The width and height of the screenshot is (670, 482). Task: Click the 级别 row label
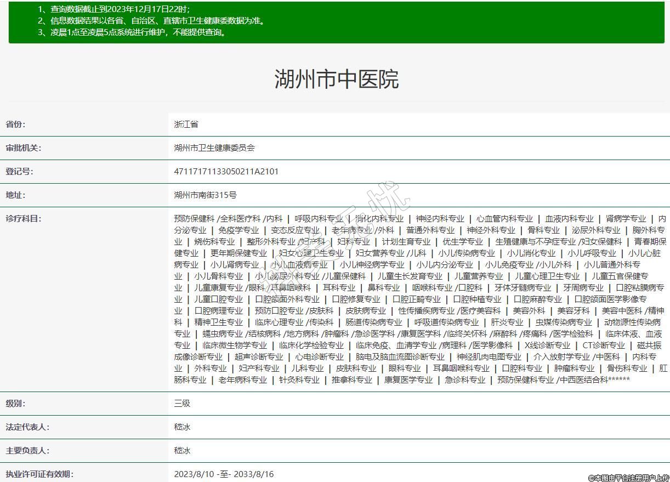15,404
